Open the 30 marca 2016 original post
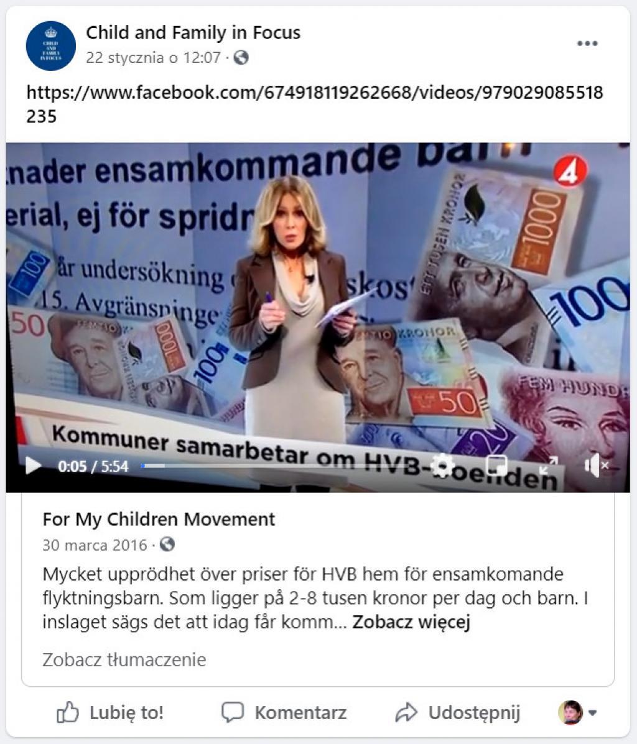This screenshot has width=637, height=744. point(95,544)
